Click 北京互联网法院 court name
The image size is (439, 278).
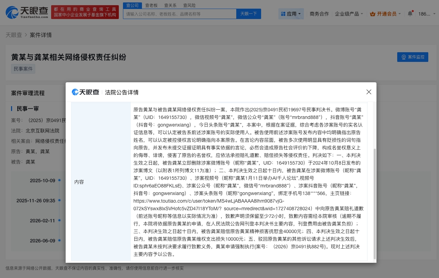42,131
